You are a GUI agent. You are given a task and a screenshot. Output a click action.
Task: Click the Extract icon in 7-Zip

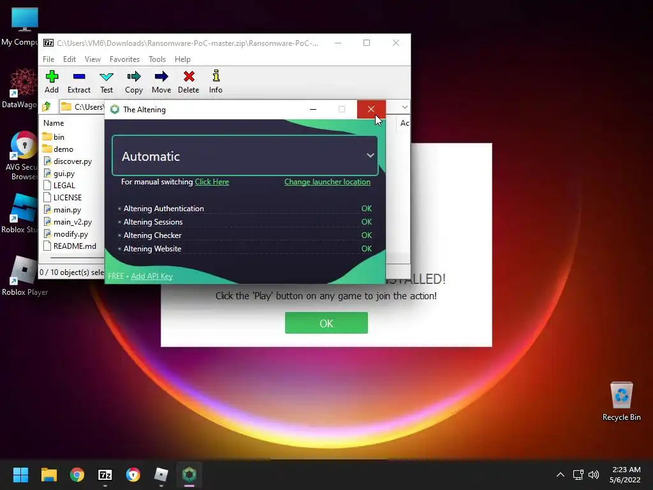(78, 82)
